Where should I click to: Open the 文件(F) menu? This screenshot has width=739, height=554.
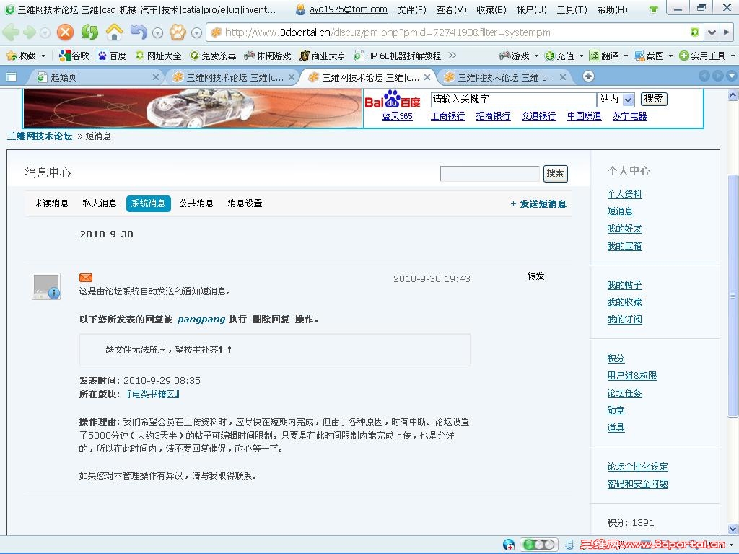pyautogui.click(x=411, y=9)
